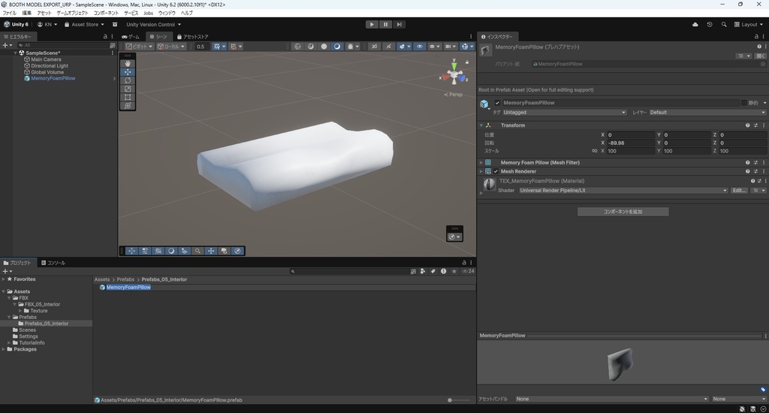Open the タグ Untagged dropdown
The image size is (769, 413).
tap(565, 113)
